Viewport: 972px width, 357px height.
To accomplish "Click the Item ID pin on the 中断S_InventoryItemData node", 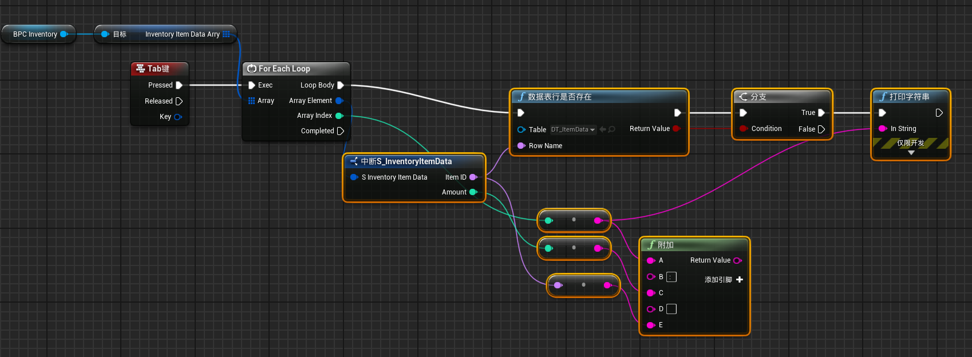I will 473,177.
